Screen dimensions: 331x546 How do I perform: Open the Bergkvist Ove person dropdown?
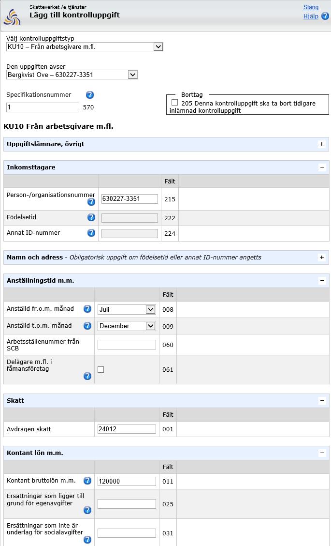pyautogui.click(x=72, y=75)
